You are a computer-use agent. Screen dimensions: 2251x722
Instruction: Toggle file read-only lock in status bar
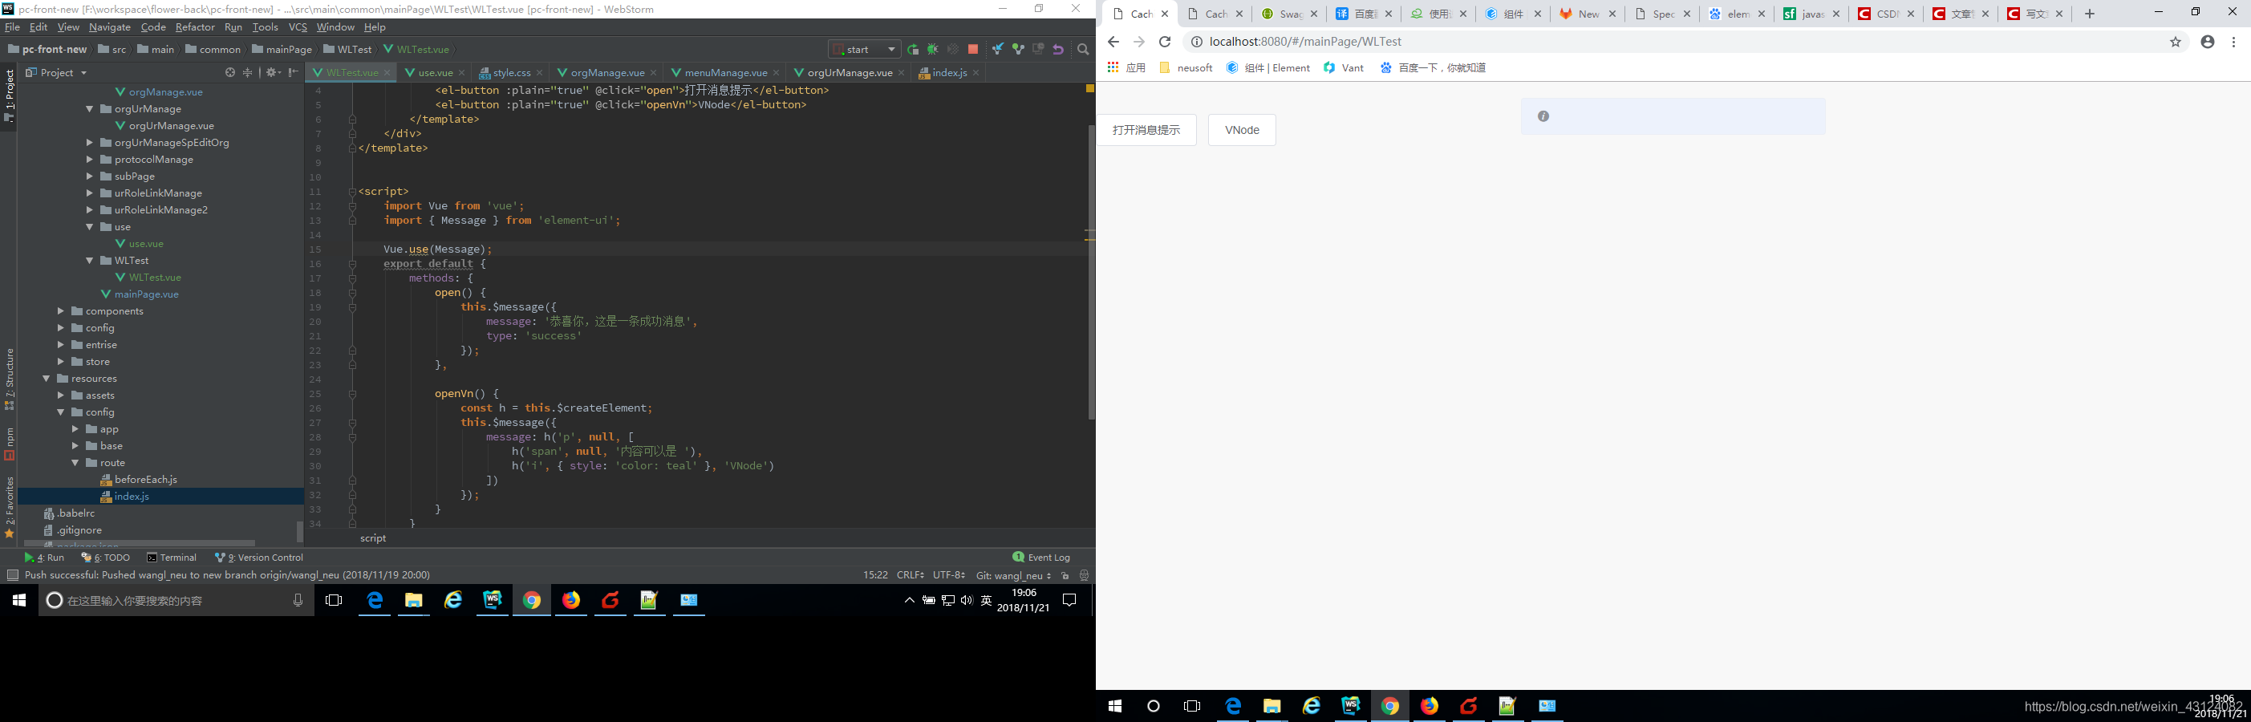1065,575
